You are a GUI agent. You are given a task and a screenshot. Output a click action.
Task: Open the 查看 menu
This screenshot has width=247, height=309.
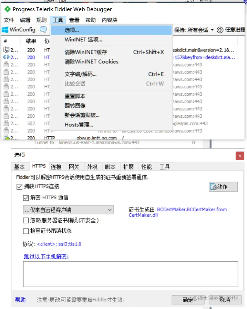[74, 20]
